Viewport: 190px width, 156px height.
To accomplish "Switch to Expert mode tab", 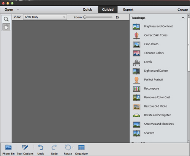I will click(128, 9).
